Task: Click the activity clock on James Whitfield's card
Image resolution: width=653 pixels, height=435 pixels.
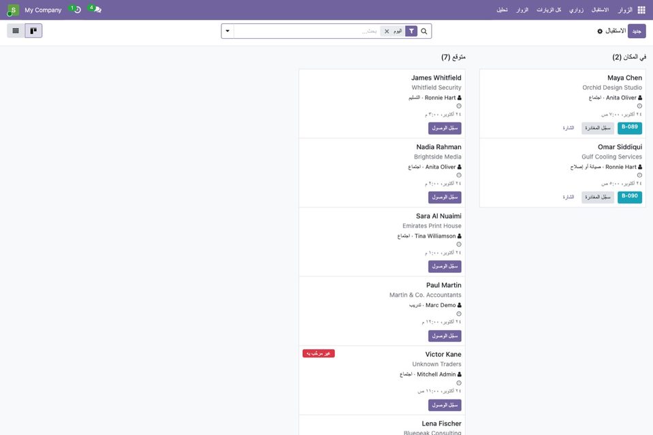Action: point(459,106)
